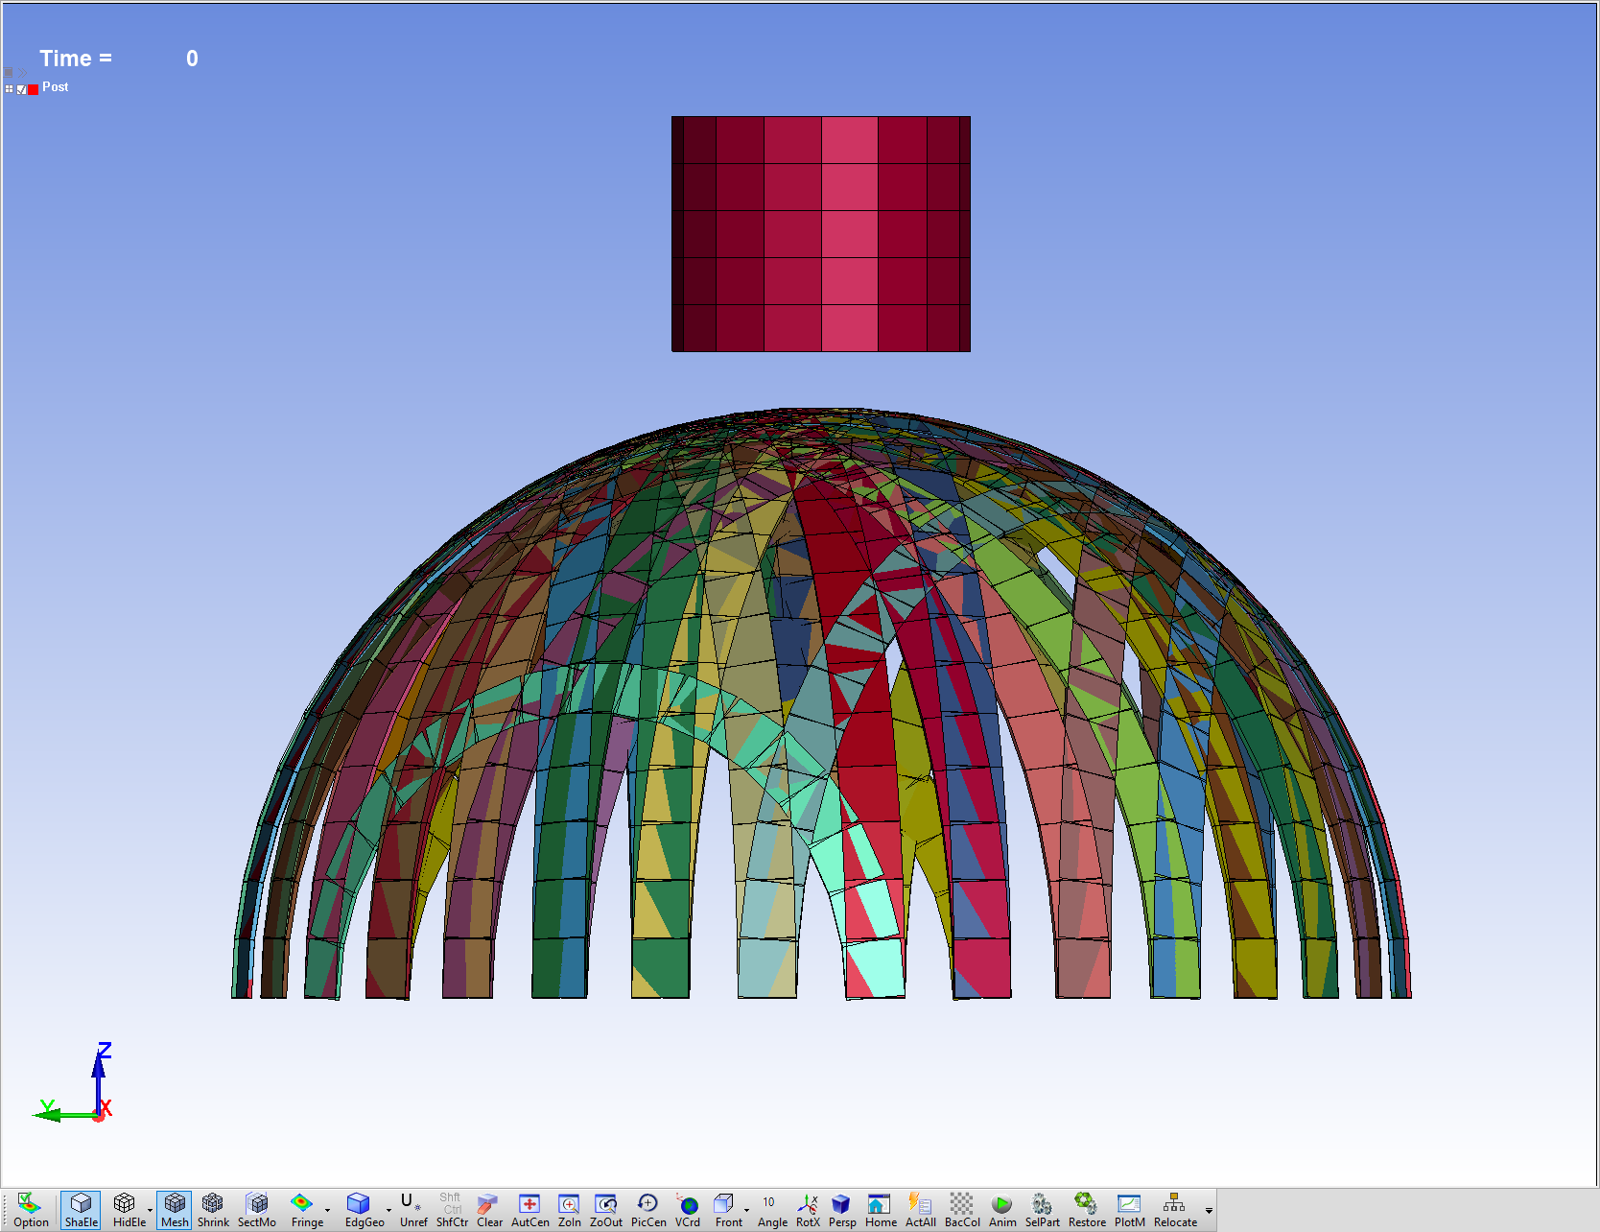Toggle ShaEle shaded element display

(x=81, y=1210)
